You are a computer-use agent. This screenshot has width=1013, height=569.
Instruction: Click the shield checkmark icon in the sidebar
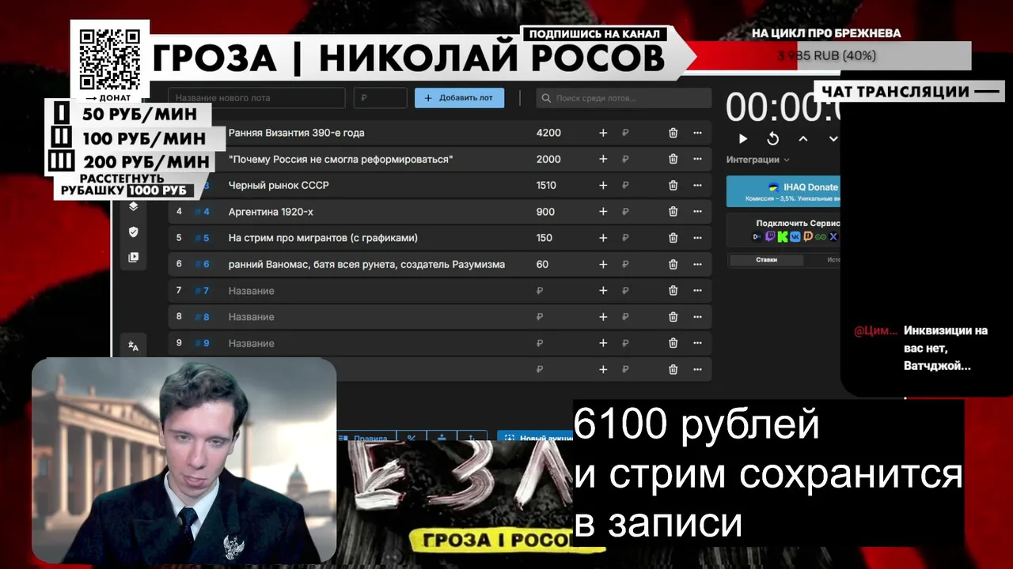click(x=133, y=232)
